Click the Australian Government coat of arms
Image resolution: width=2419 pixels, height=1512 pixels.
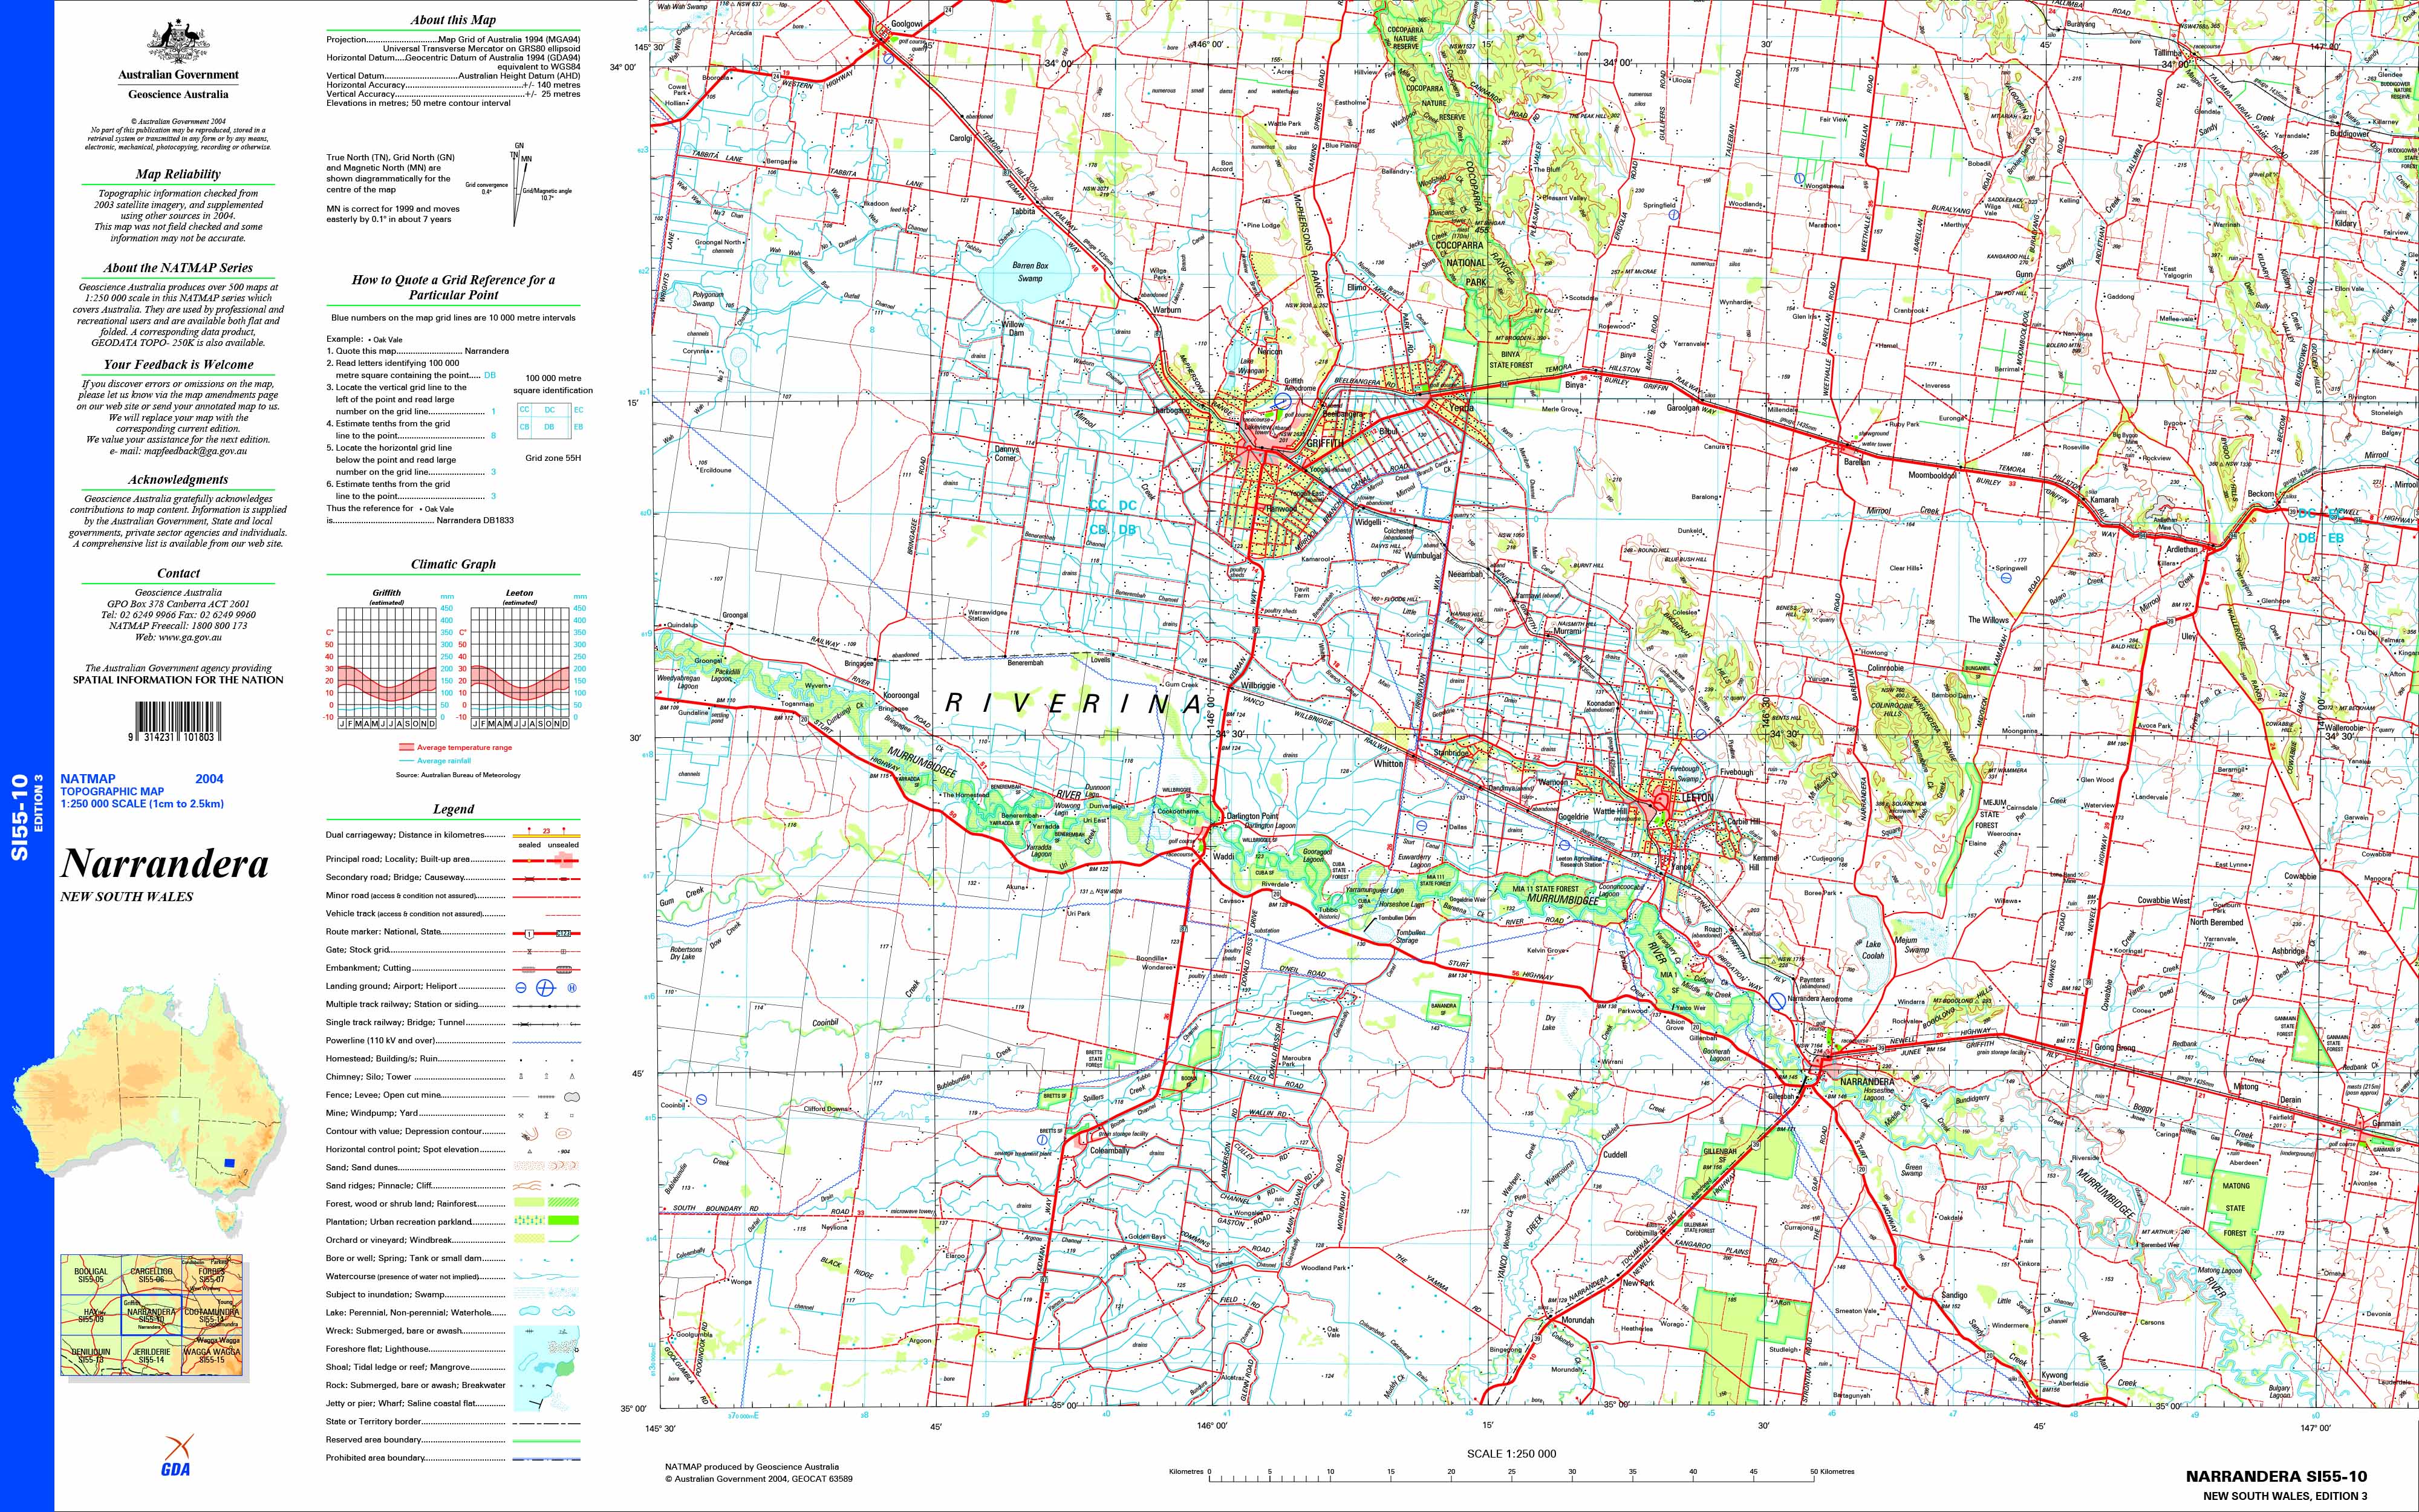(179, 40)
